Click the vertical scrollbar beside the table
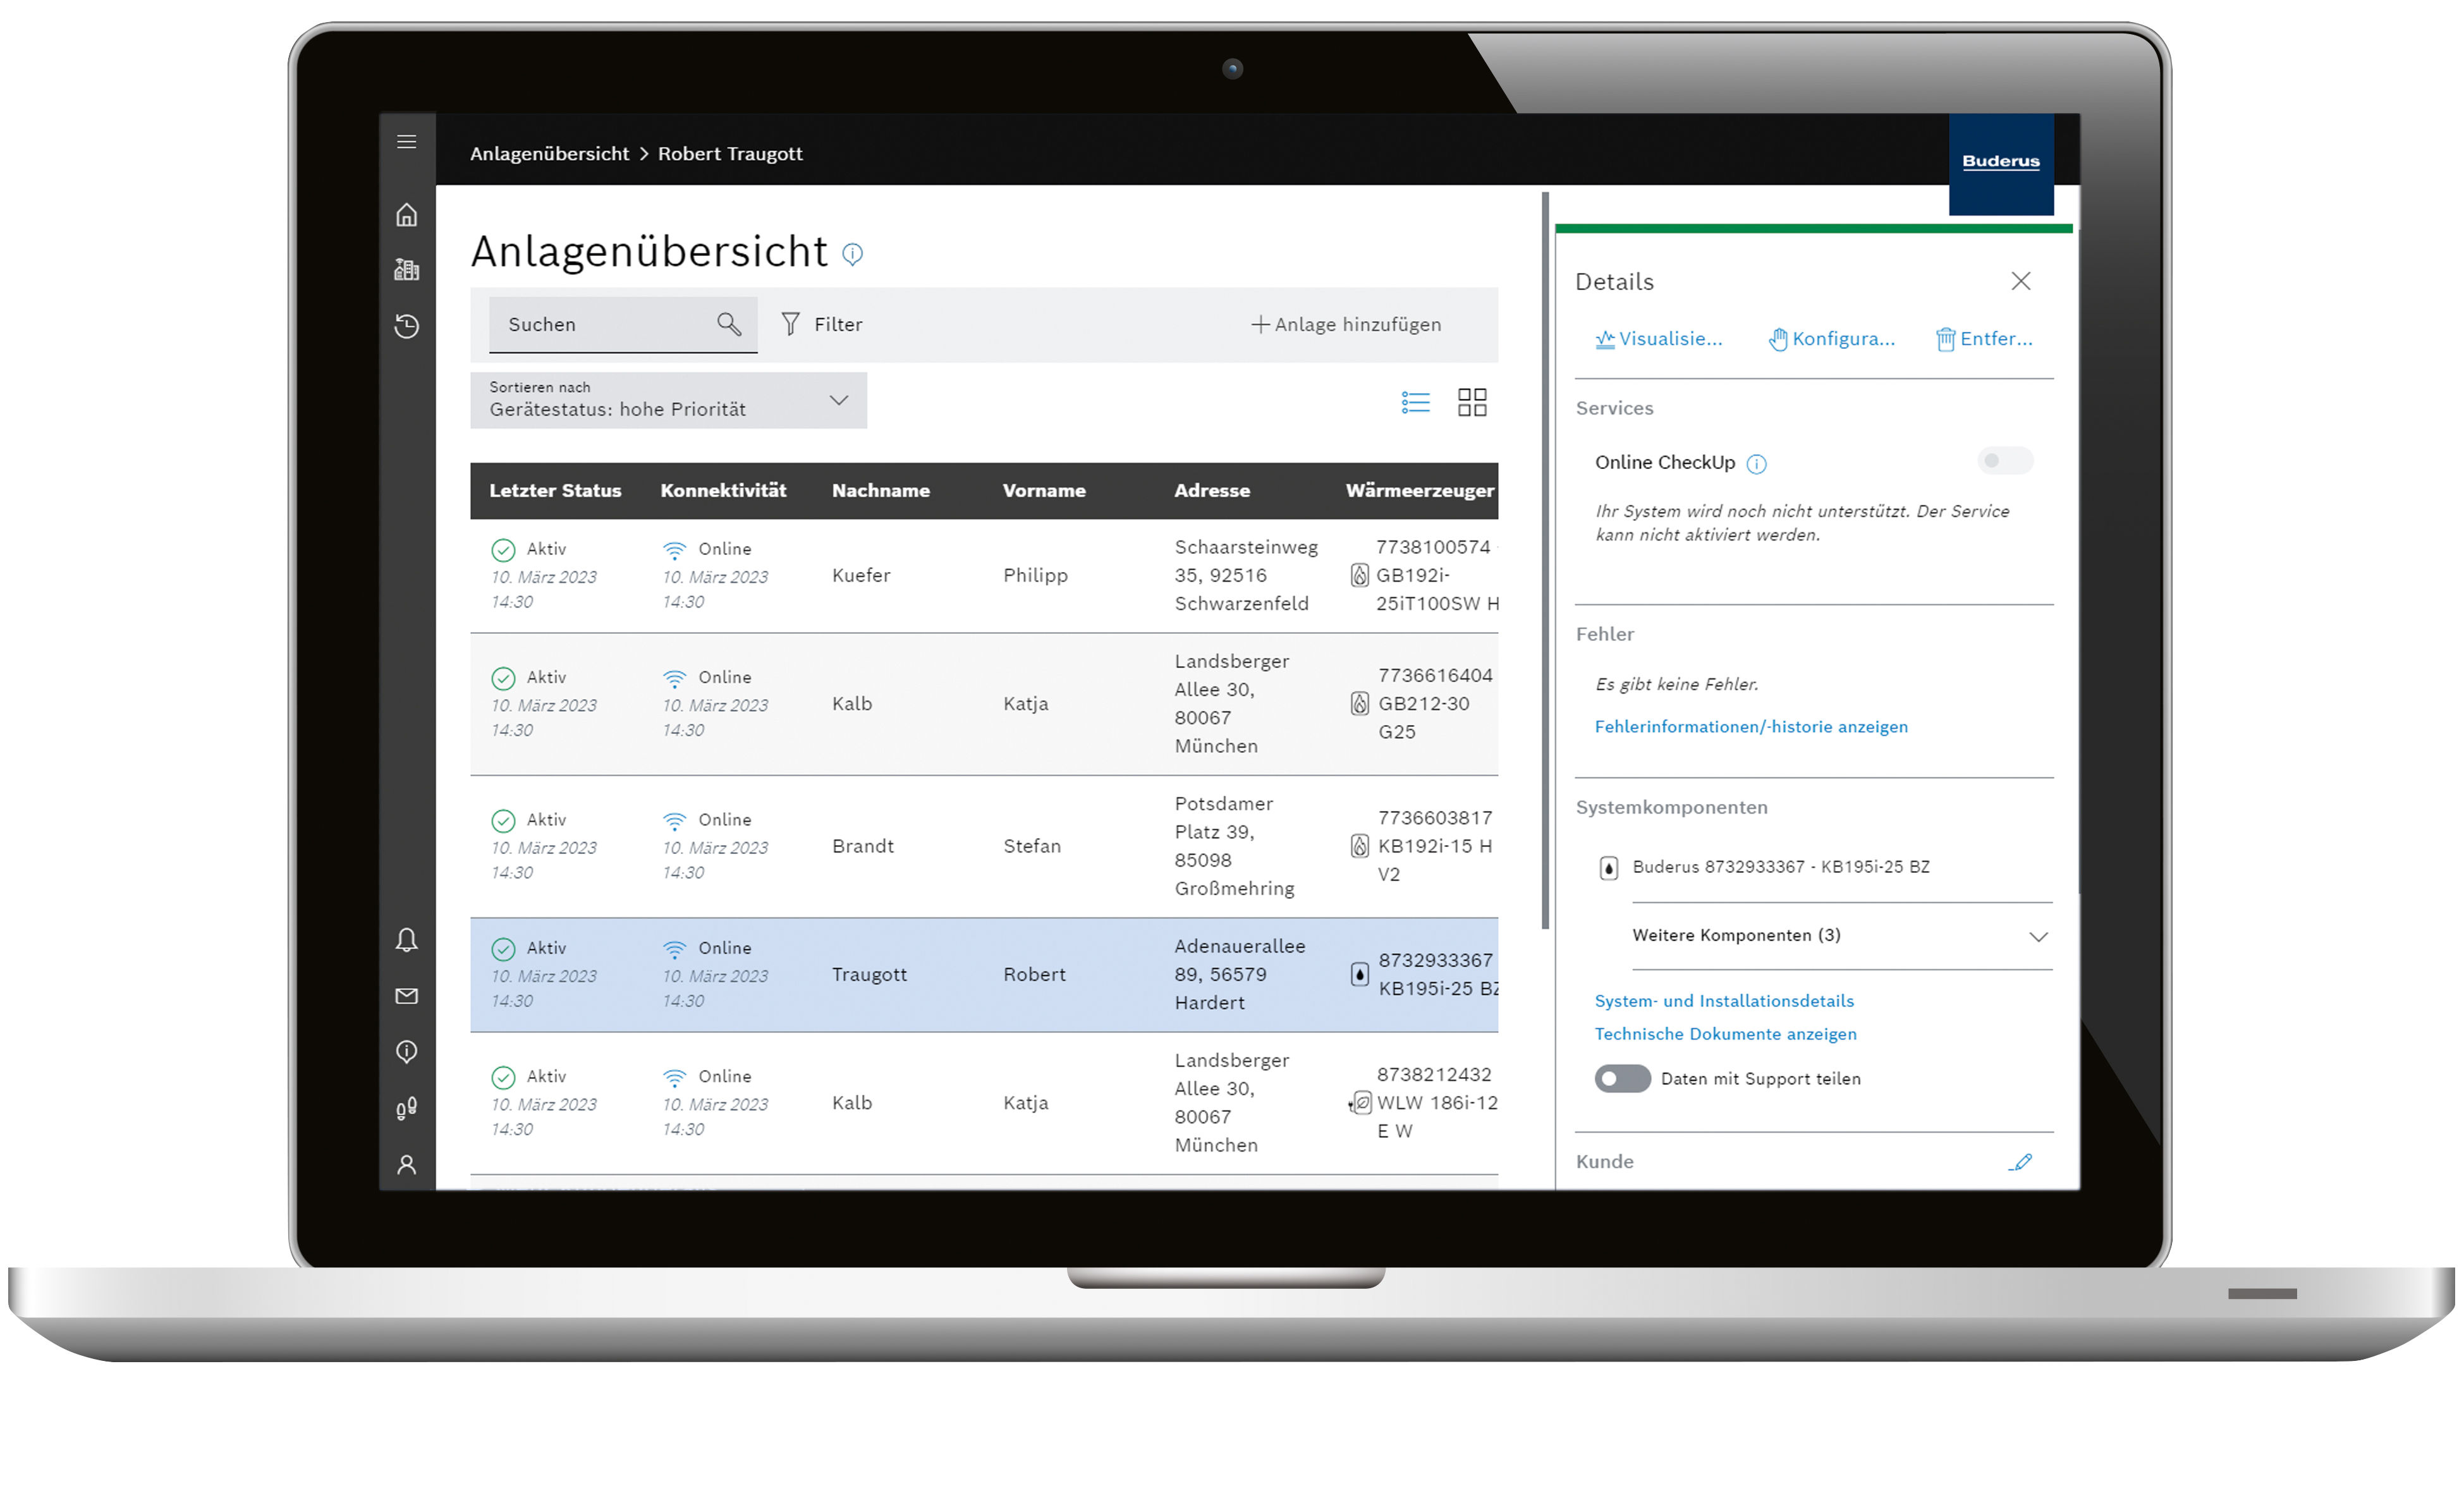2464x1493 pixels. 1545,560
